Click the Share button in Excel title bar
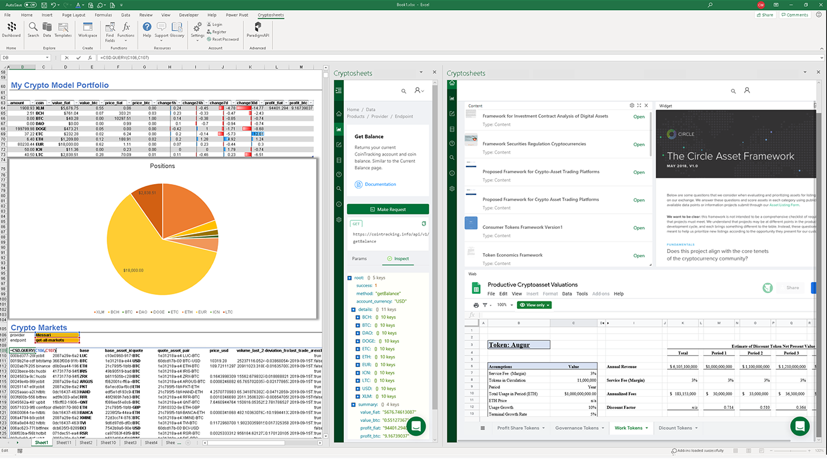The image size is (827, 465). coord(765,15)
